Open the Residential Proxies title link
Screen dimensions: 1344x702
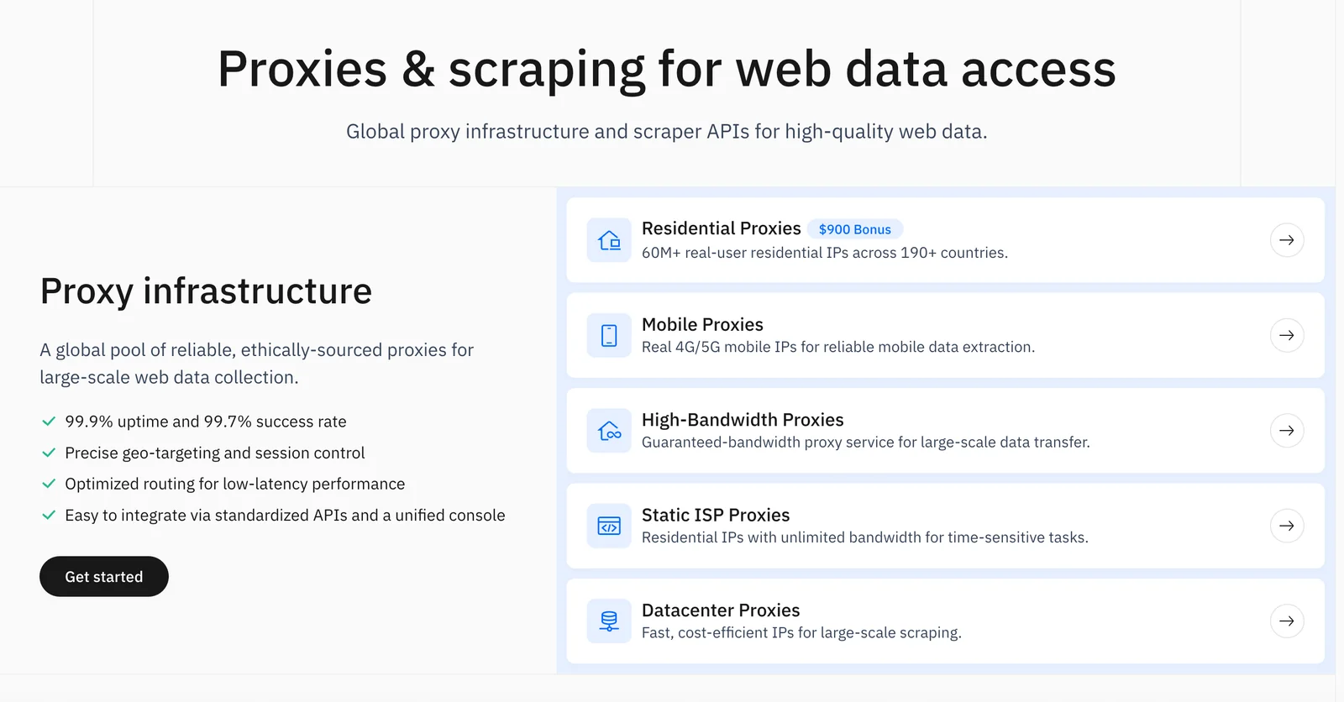tap(721, 228)
